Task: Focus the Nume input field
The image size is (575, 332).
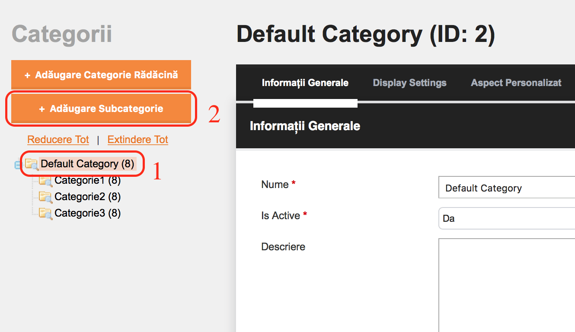Action: (x=507, y=187)
